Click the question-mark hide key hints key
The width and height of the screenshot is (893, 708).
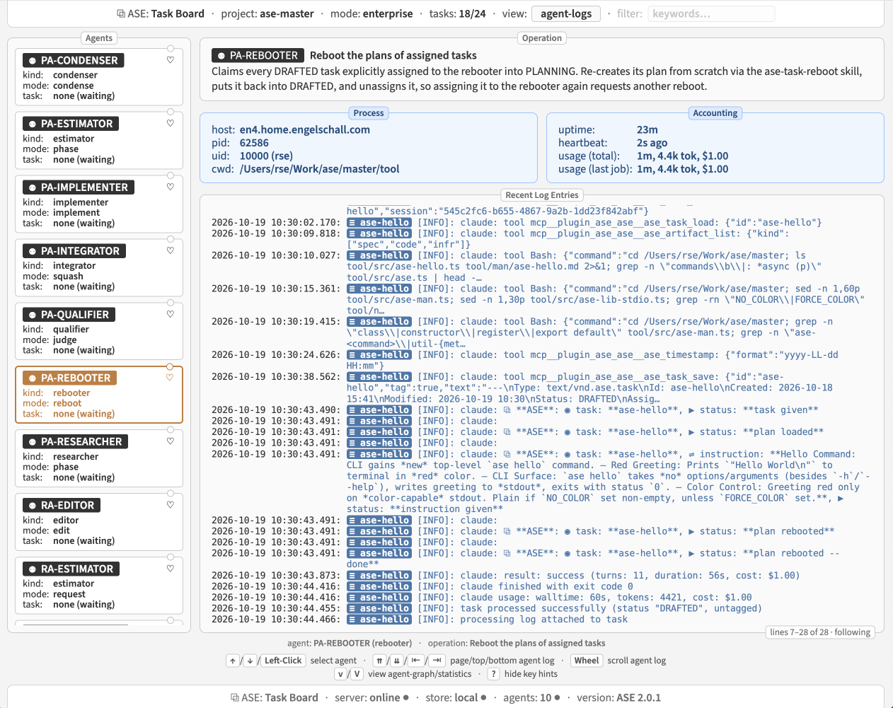(x=494, y=674)
